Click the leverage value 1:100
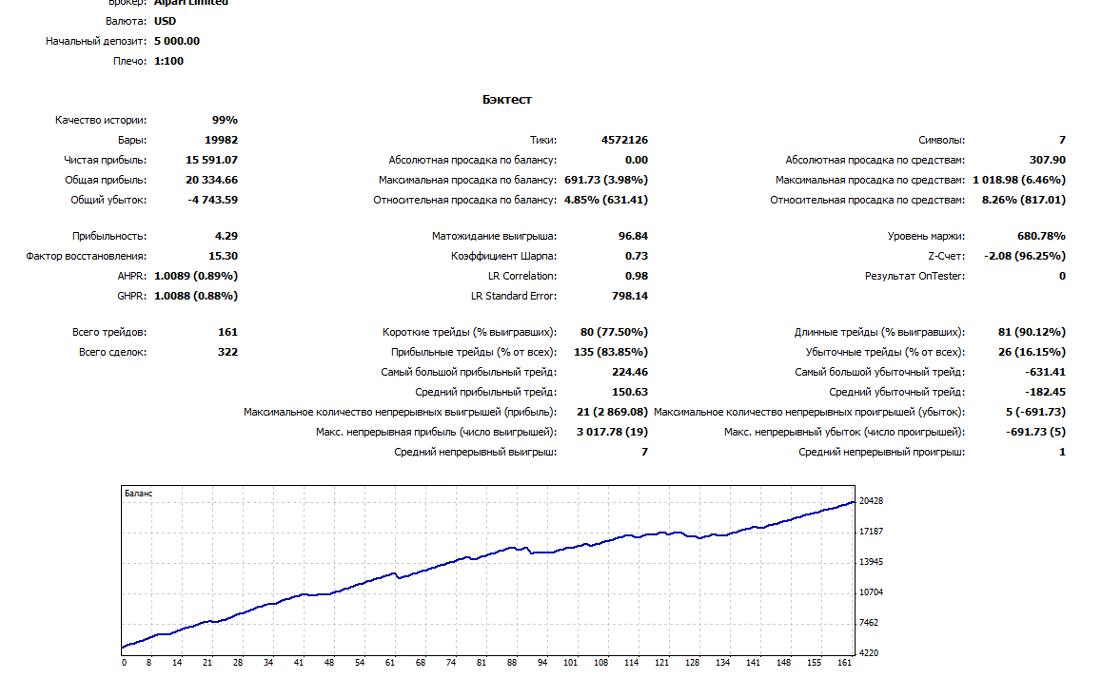The width and height of the screenshot is (1102, 698). (168, 61)
